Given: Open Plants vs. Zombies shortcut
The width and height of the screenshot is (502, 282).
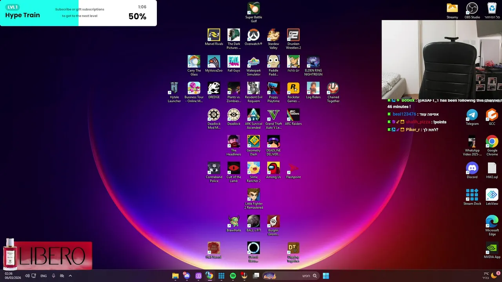Looking at the screenshot, I should (234, 92).
